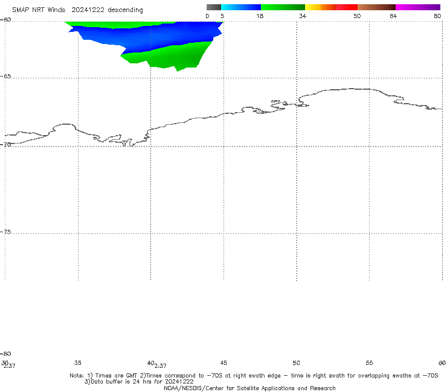Click the gray 0-5 segment of color bar
Screen dimensions: 447x392
click(x=214, y=7)
